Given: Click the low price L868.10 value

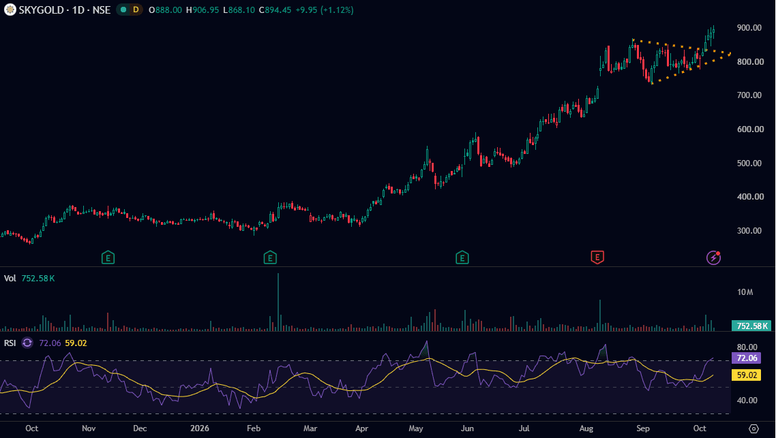Looking at the screenshot, I should [239, 10].
